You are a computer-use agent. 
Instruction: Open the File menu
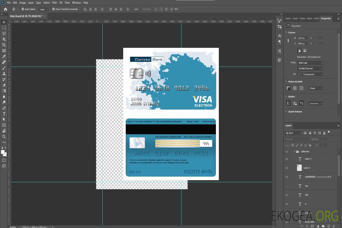tap(9, 3)
